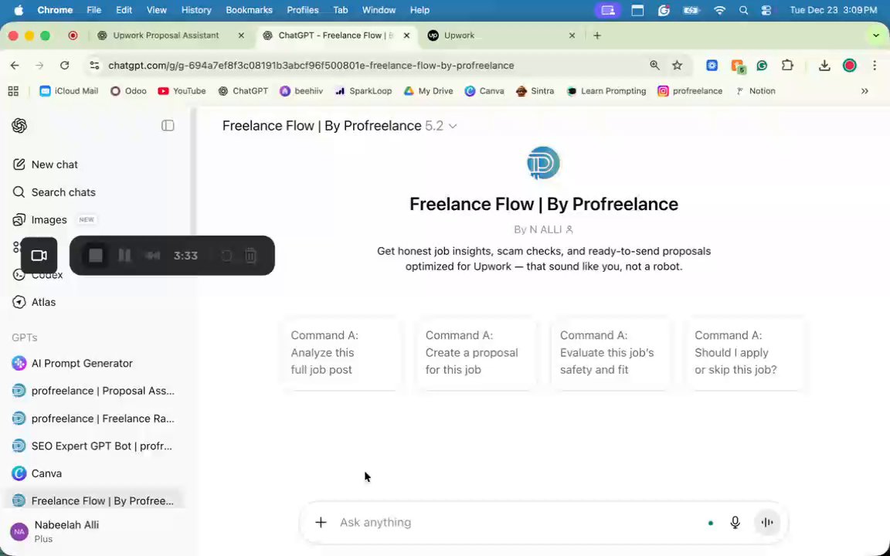Open the YouTube bookmark
Image resolution: width=890 pixels, height=556 pixels.
pyautogui.click(x=182, y=91)
